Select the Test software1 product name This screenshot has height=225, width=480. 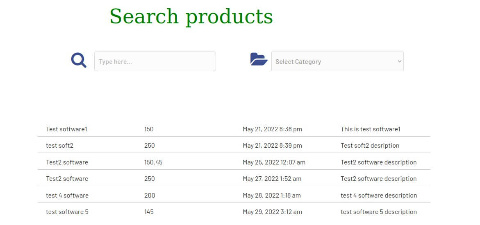66,129
